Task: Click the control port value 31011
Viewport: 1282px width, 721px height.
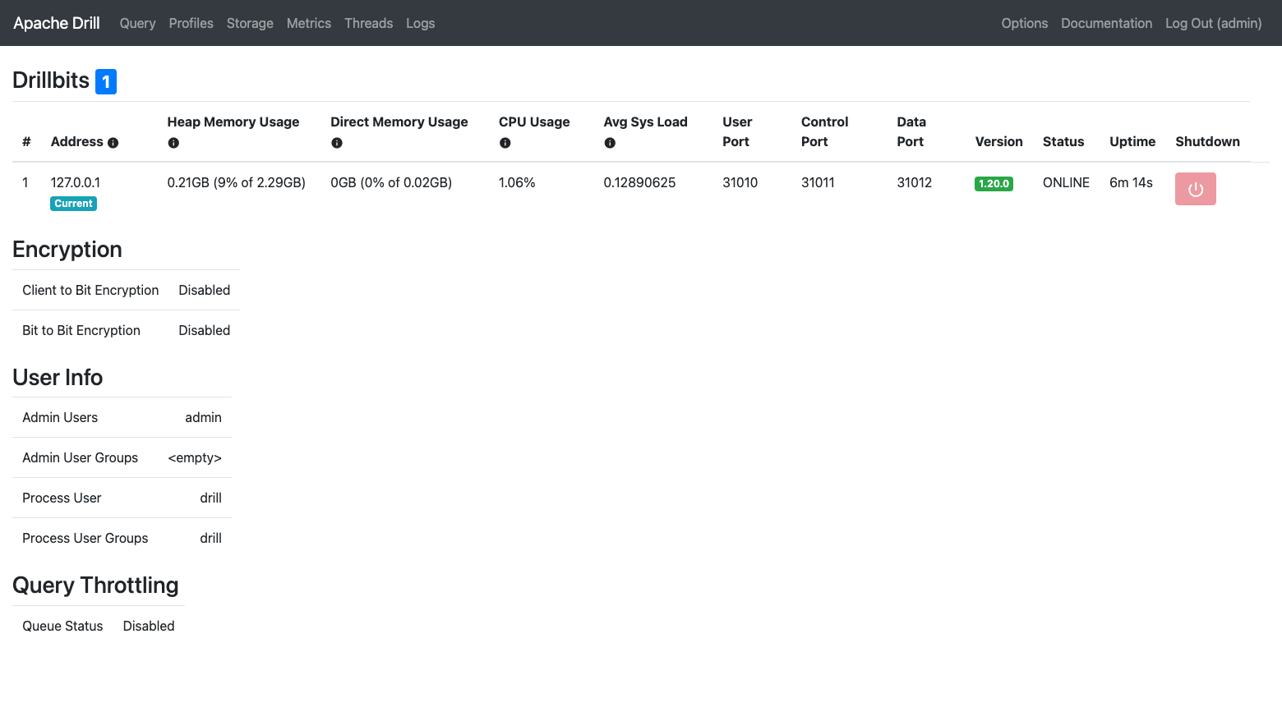Action: click(819, 182)
